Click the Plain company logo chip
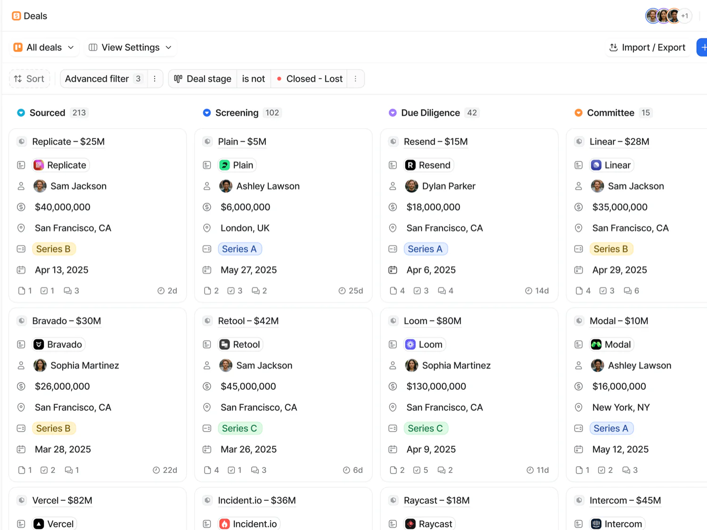 pyautogui.click(x=237, y=165)
